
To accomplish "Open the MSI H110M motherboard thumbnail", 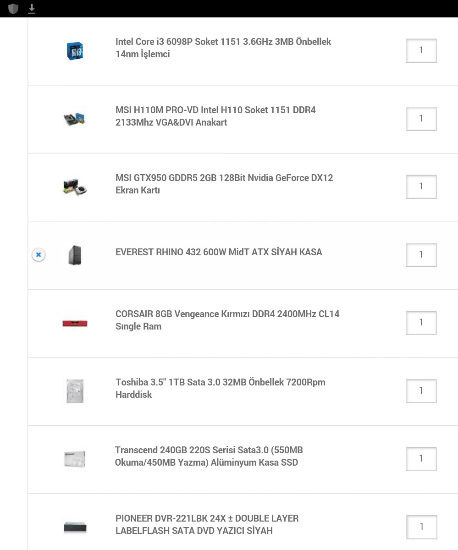I will point(75,119).
